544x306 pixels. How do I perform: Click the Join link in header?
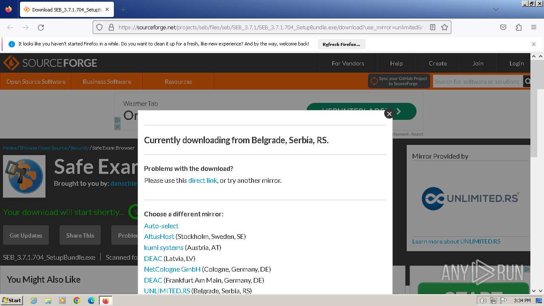(478, 63)
